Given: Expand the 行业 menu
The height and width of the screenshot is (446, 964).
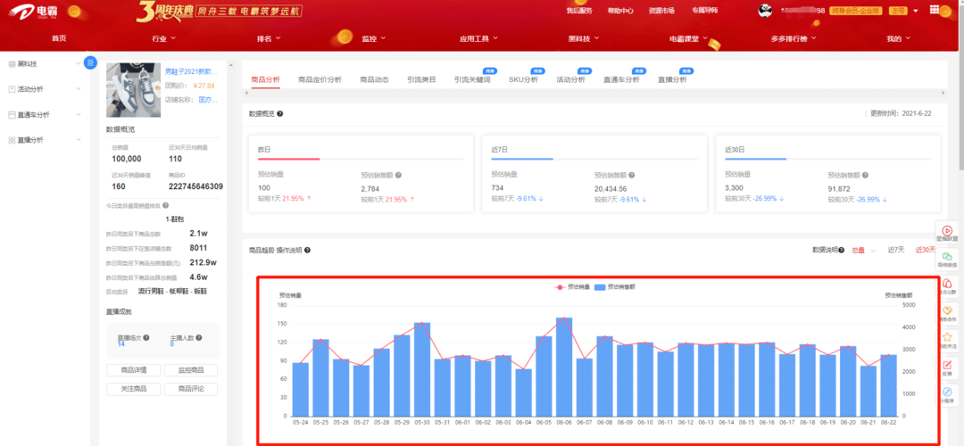Looking at the screenshot, I should 163,38.
